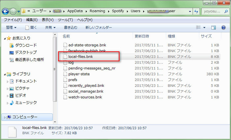
Task: Click navigation pane scrollbar down arrow
Action: click(55, 122)
